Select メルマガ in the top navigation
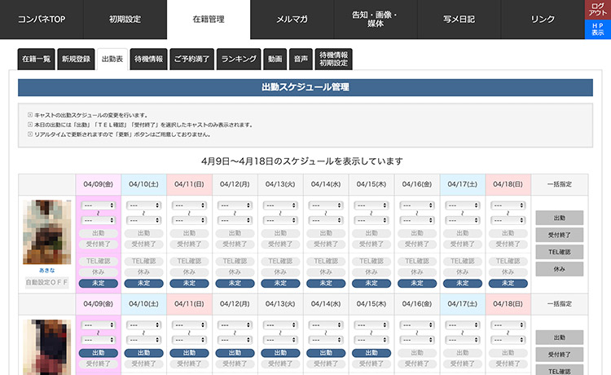The image size is (611, 375). tap(292, 19)
